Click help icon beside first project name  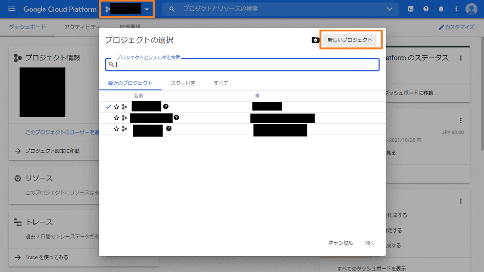[x=166, y=106]
